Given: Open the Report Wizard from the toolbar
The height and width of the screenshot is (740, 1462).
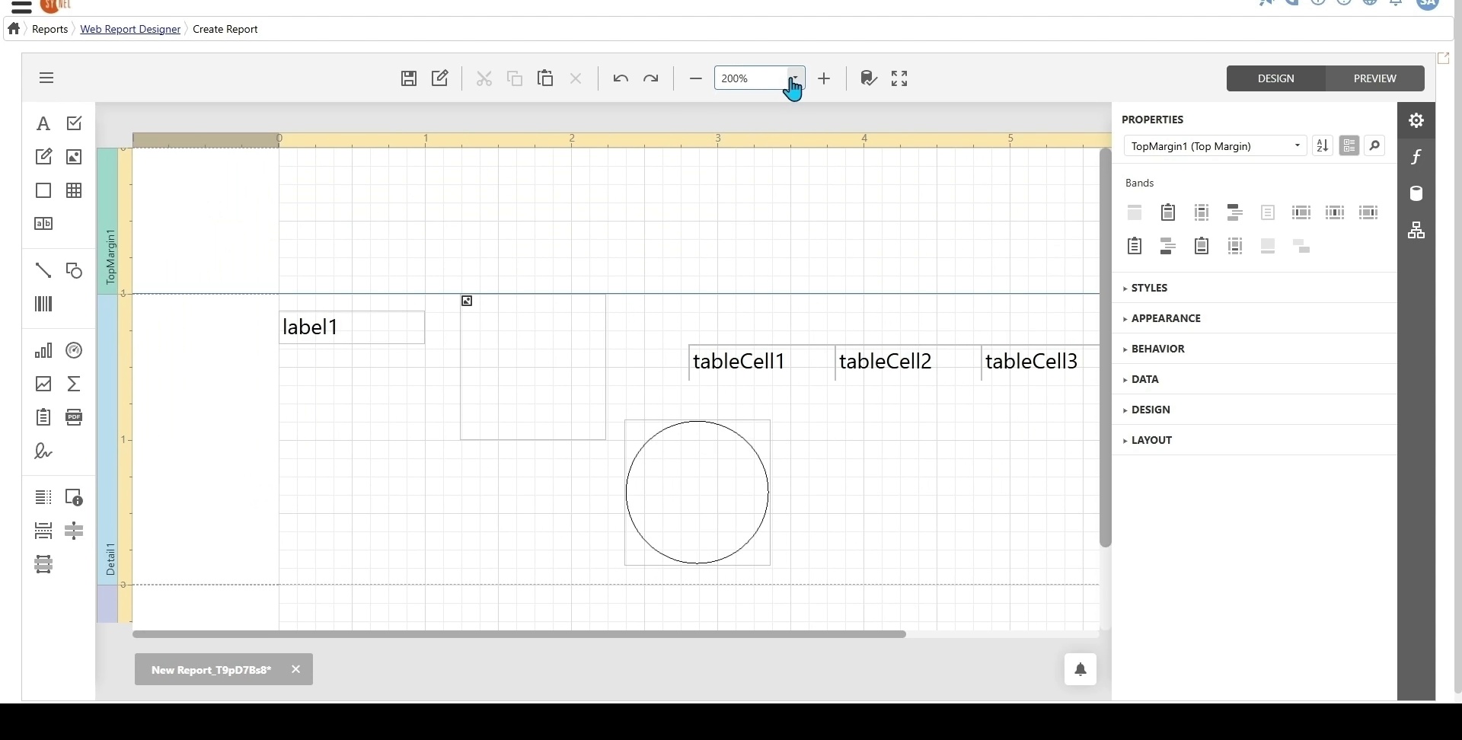Looking at the screenshot, I should [x=440, y=78].
